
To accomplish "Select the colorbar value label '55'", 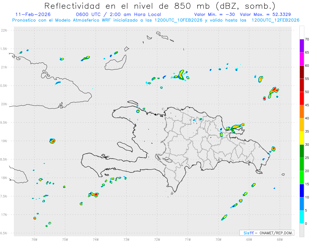I will coord(307,79).
